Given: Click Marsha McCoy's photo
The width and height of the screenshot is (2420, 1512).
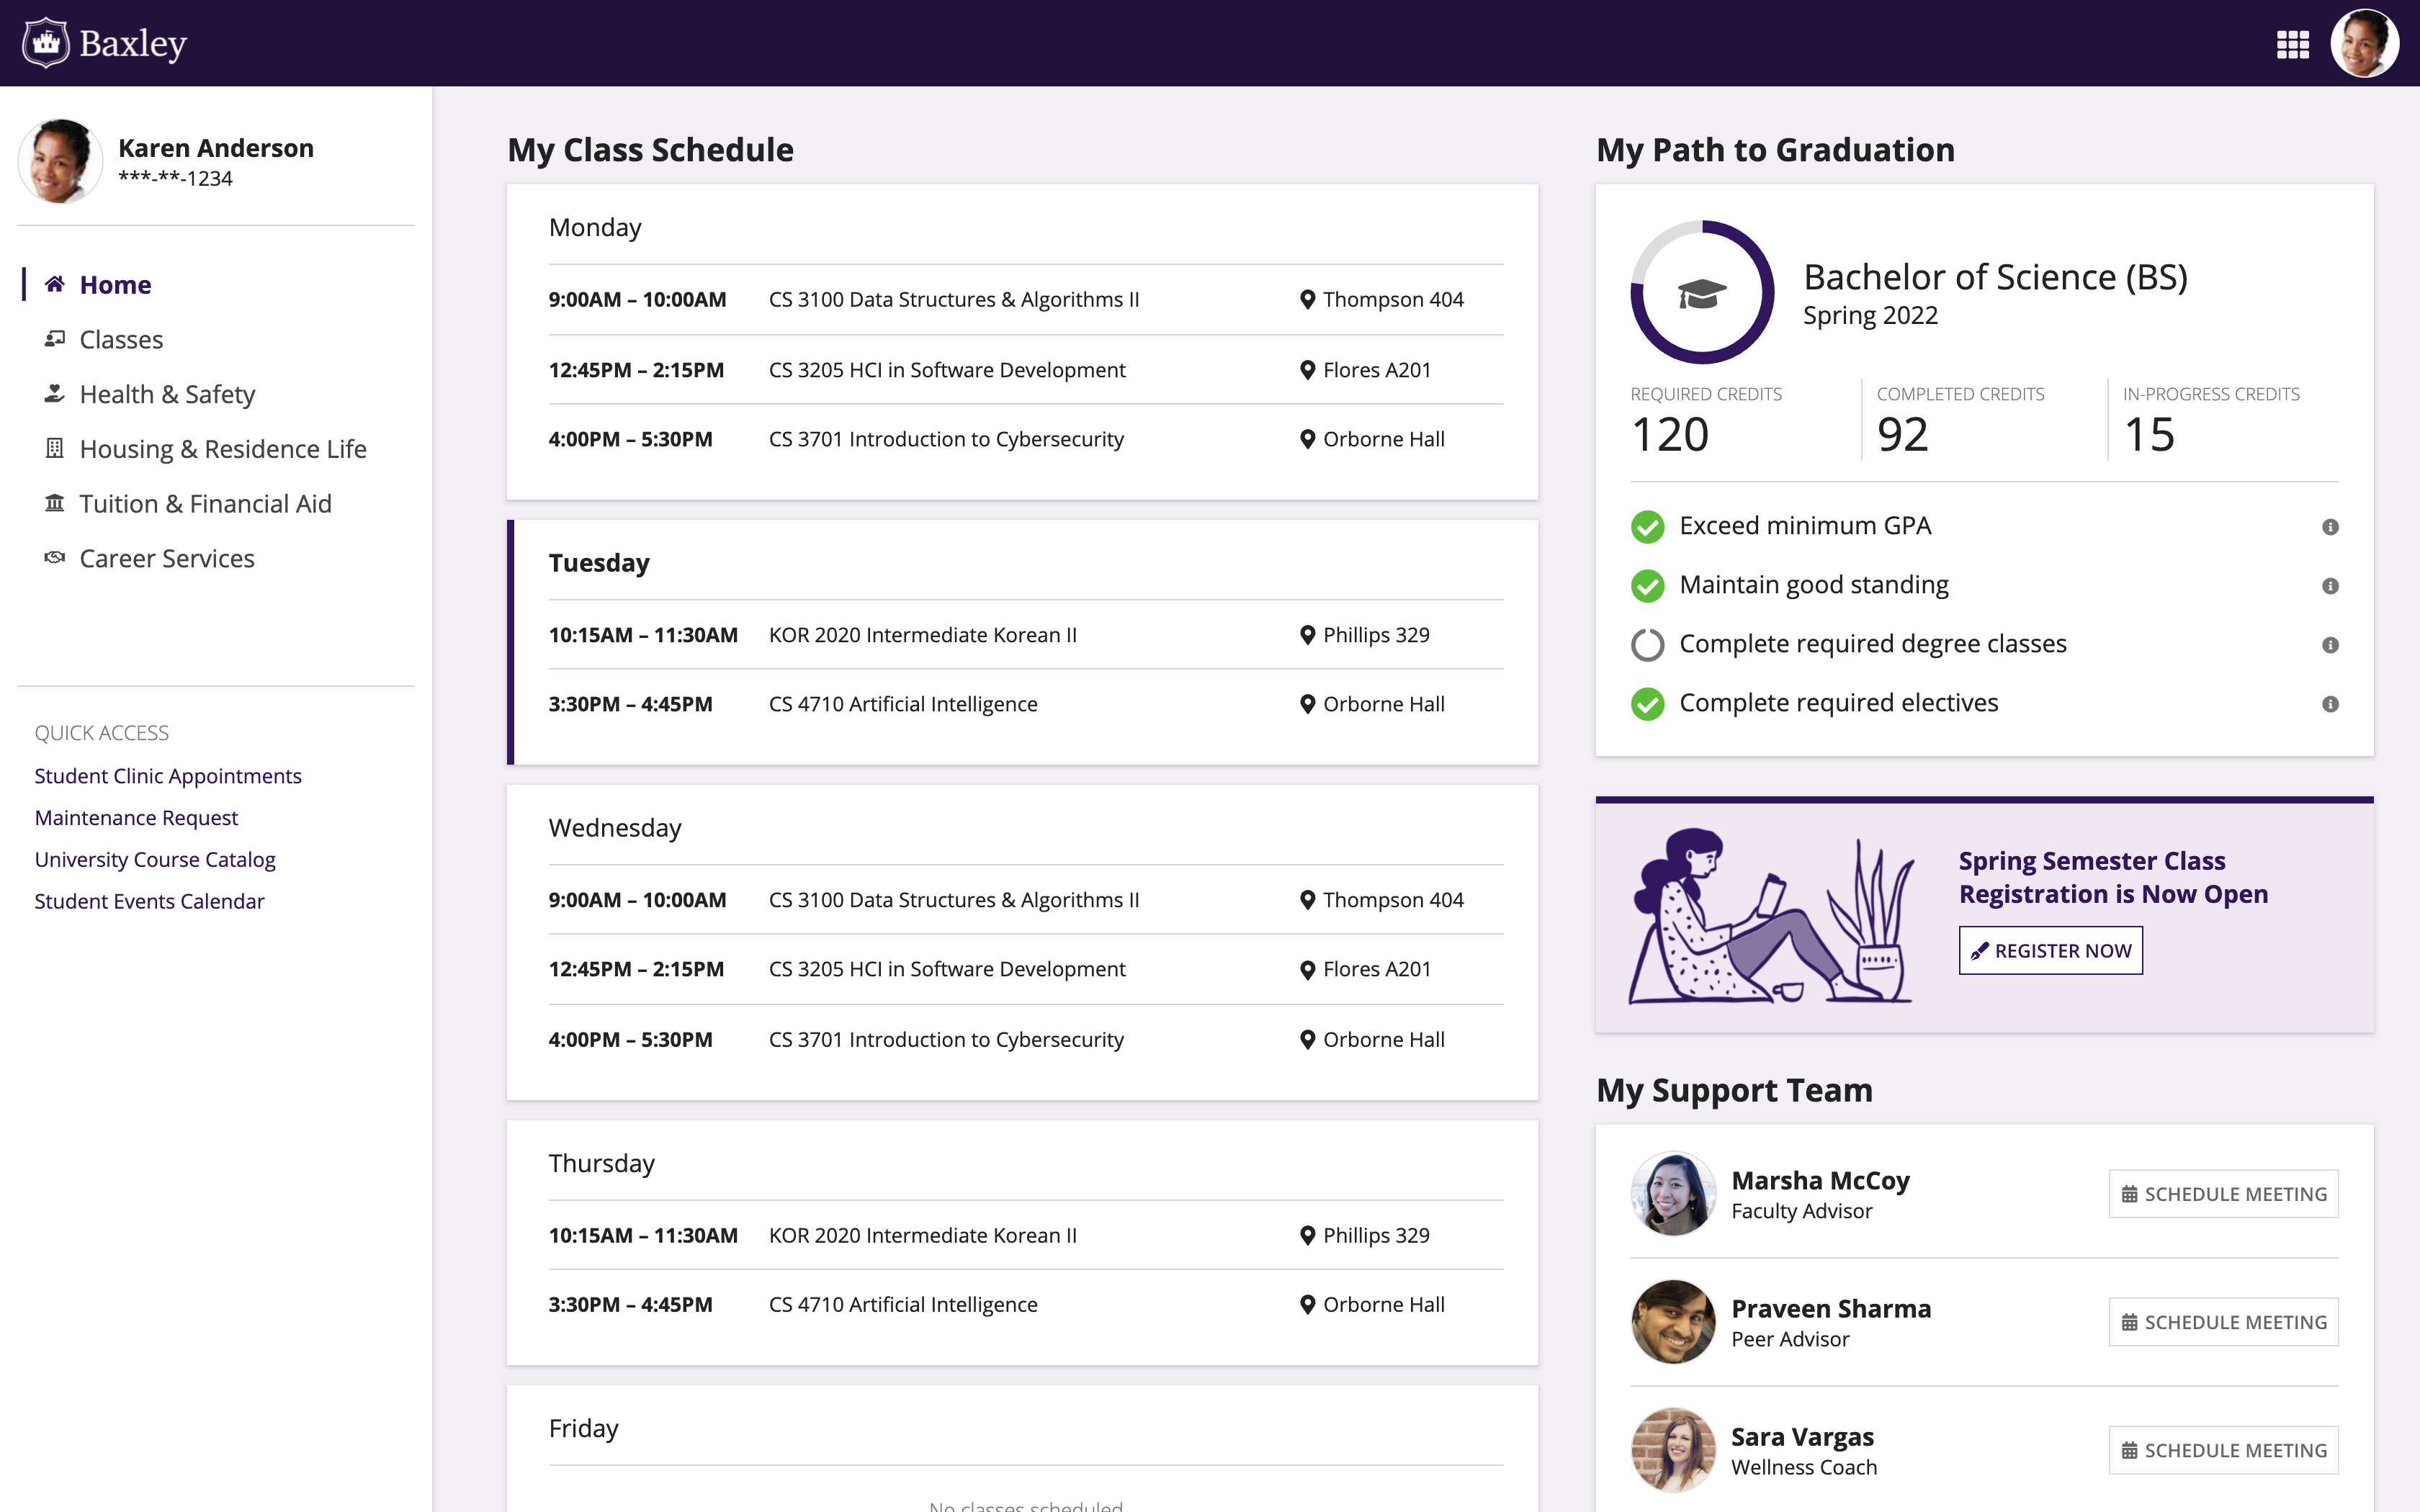Looking at the screenshot, I should point(1673,1194).
